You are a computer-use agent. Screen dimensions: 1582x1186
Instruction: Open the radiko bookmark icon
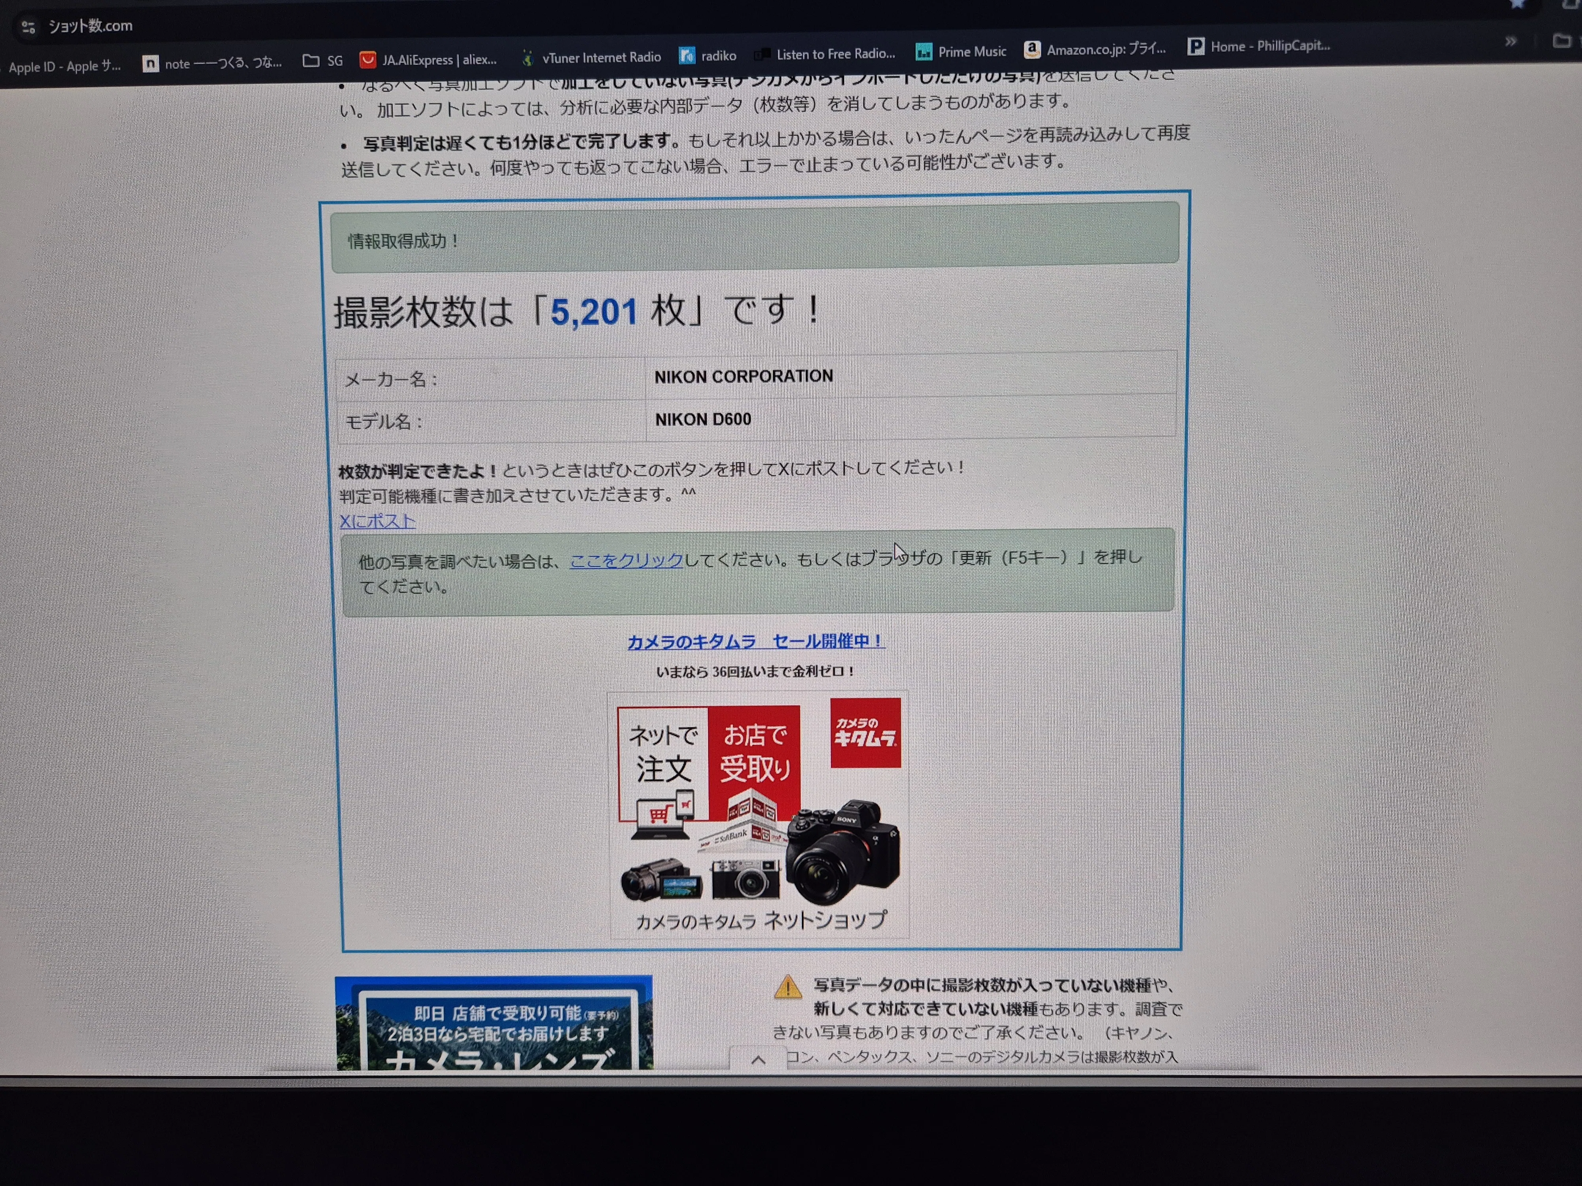coord(687,56)
